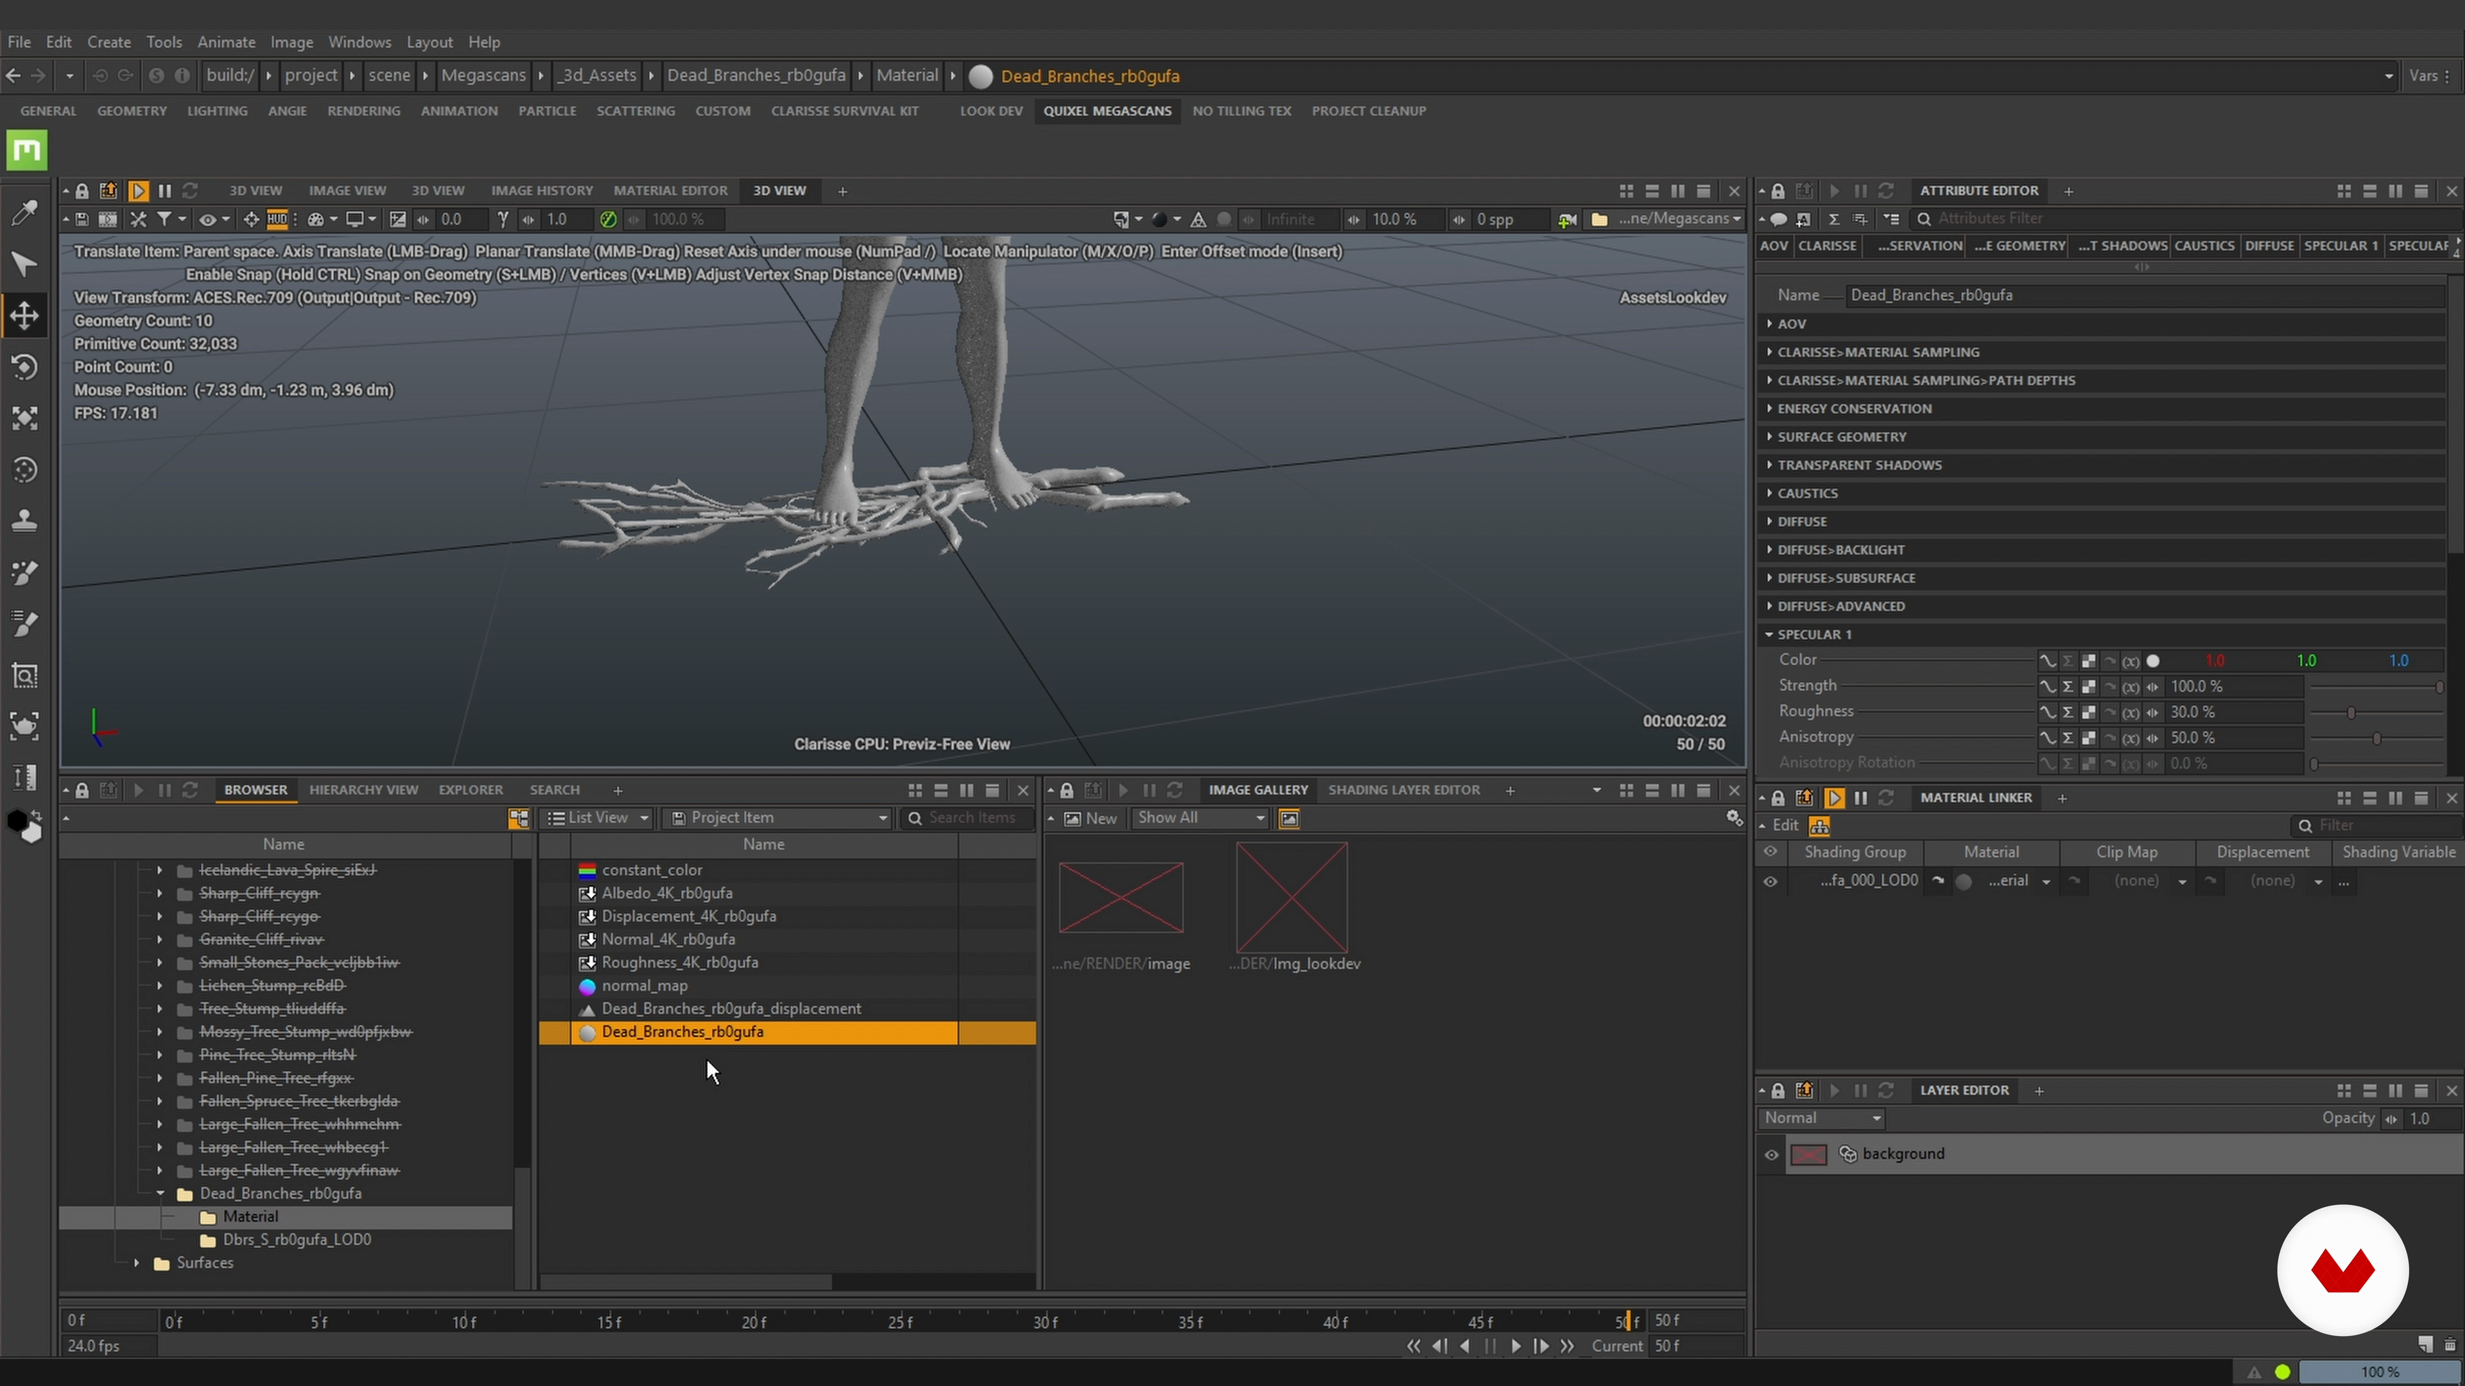The image size is (2465, 1386).
Task: Toggle the lock on the 3D view panel
Action: pyautogui.click(x=82, y=191)
